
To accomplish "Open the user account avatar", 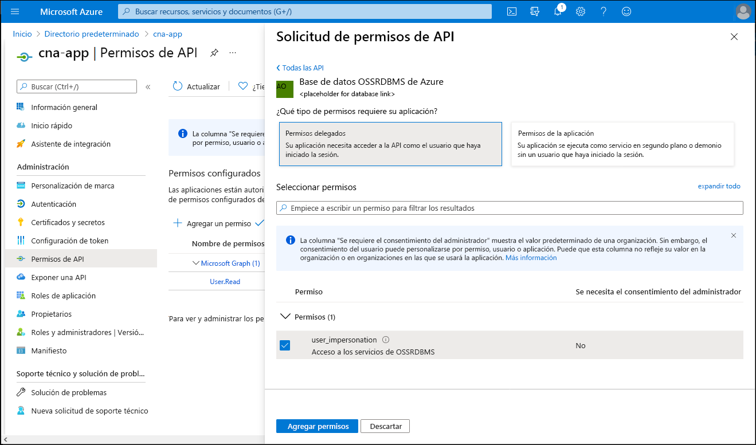I will pos(743,11).
